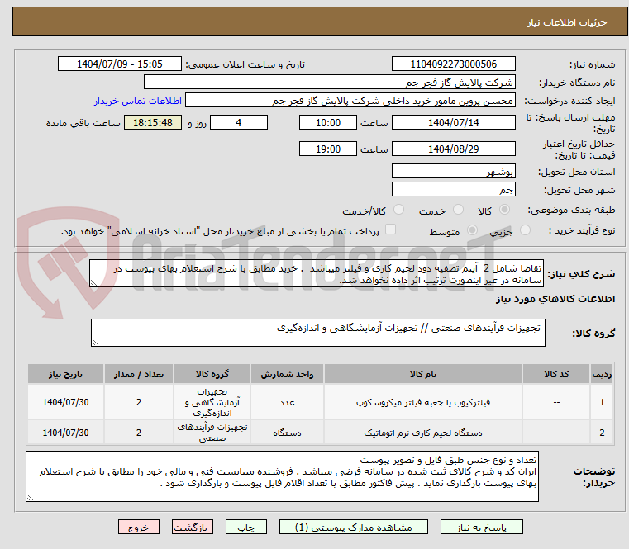Click the بازگشت back button
The width and height of the screenshot is (629, 549).
tap(192, 527)
